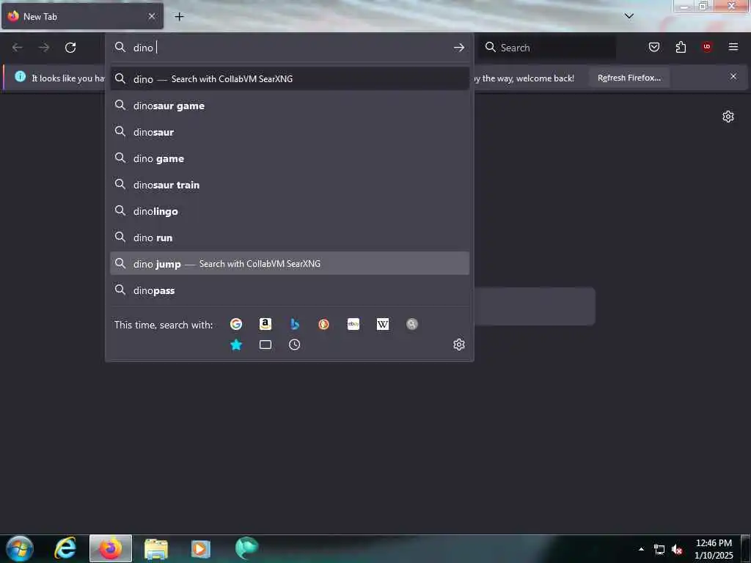Click the Refresh Firefox… button
Screen dimensions: 751x563
tap(629, 78)
